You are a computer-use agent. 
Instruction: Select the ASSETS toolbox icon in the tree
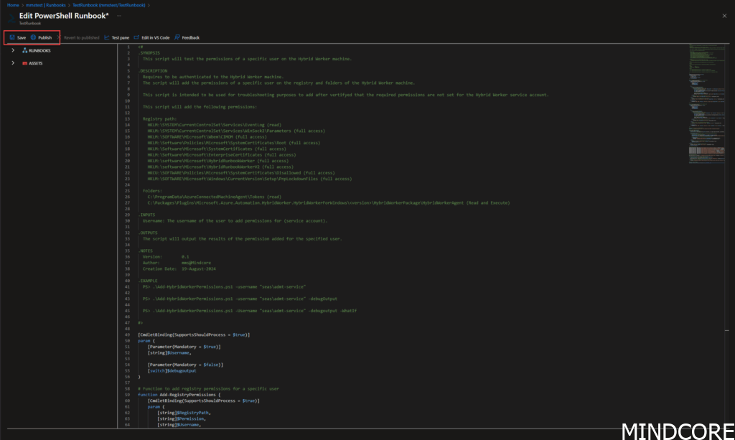tap(25, 63)
